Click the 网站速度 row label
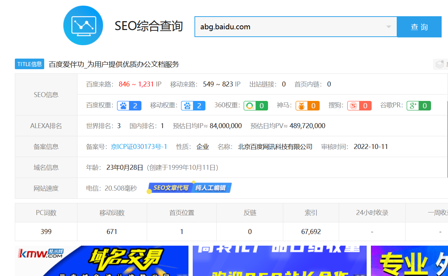 click(x=46, y=188)
